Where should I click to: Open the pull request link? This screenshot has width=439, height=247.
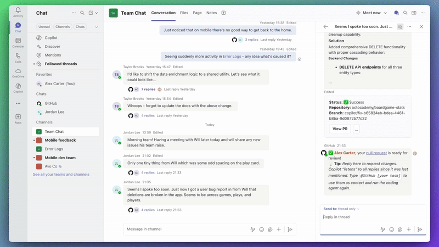pyautogui.click(x=376, y=153)
